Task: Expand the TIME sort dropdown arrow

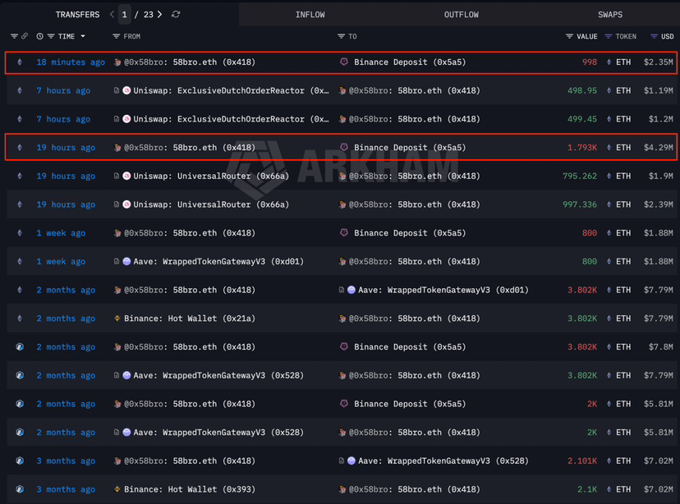Action: coord(83,36)
